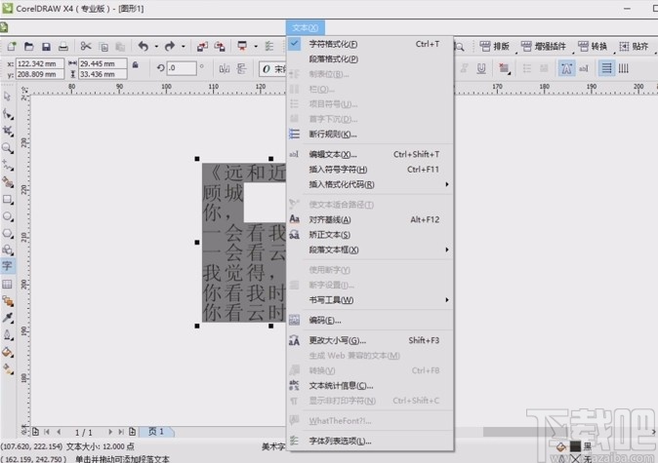
Task: Choose 编码 menu item
Action: (x=370, y=320)
